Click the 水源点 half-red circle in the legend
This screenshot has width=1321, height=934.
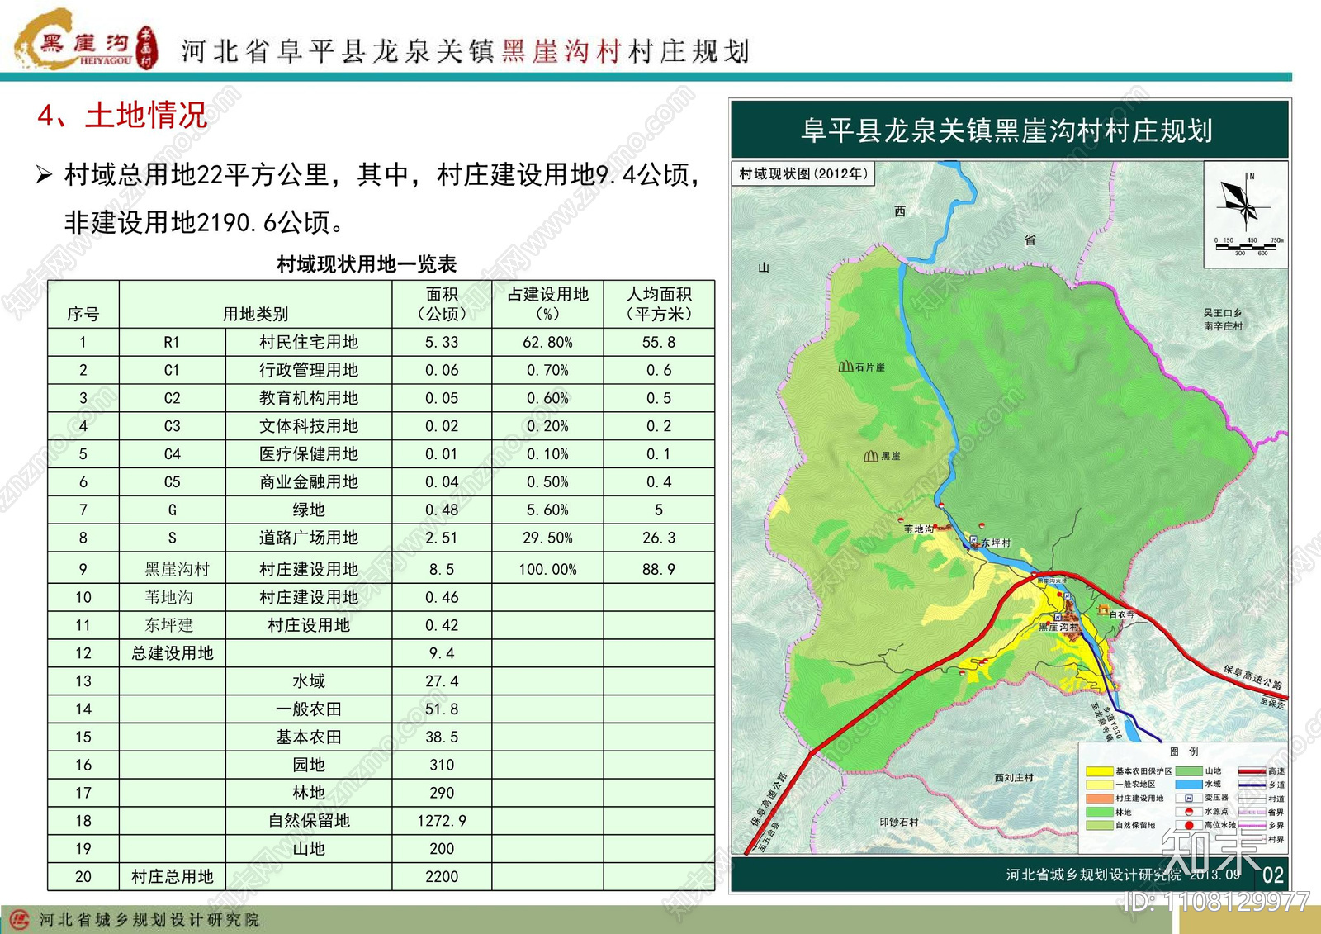1189,811
